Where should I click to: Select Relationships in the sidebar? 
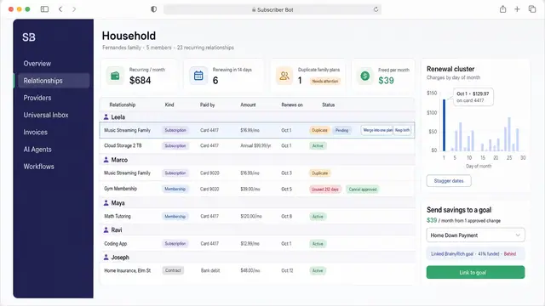click(x=54, y=81)
